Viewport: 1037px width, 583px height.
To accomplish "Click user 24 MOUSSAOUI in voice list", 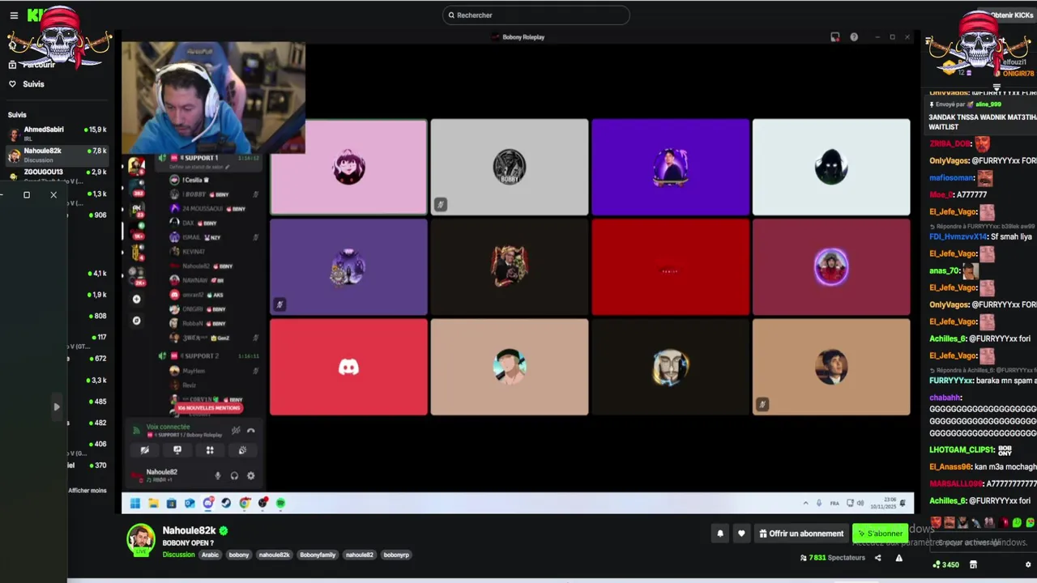I will pyautogui.click(x=207, y=209).
